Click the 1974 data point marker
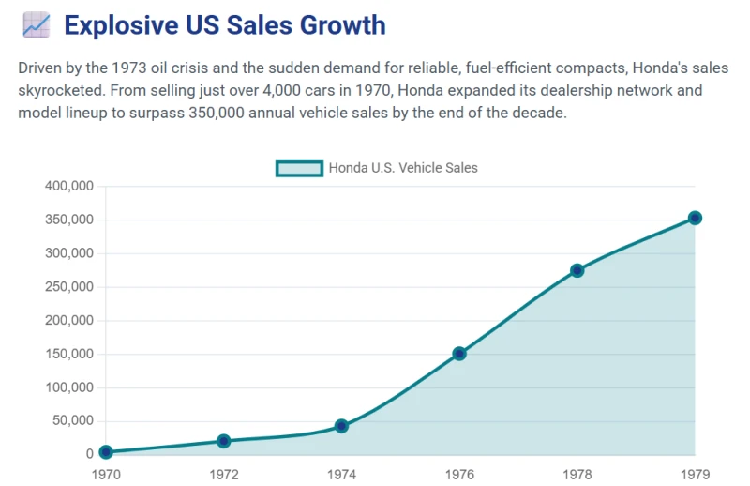The height and width of the screenshot is (486, 750). coord(341,426)
